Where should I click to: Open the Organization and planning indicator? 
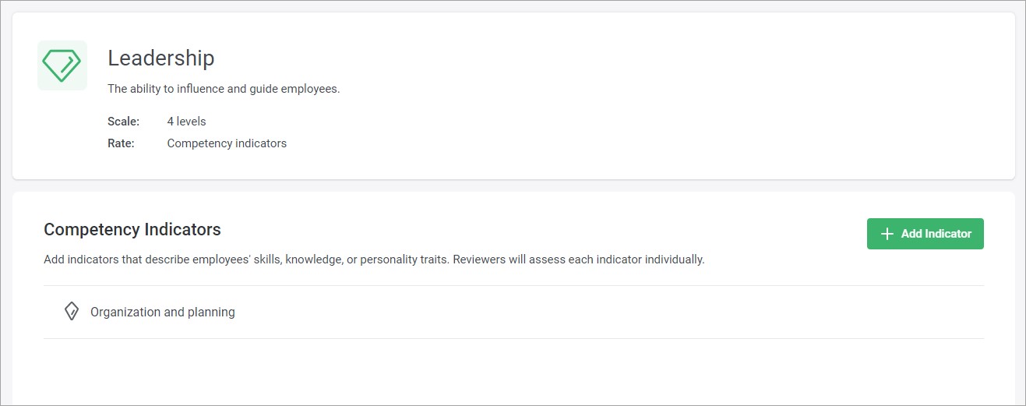[162, 312]
